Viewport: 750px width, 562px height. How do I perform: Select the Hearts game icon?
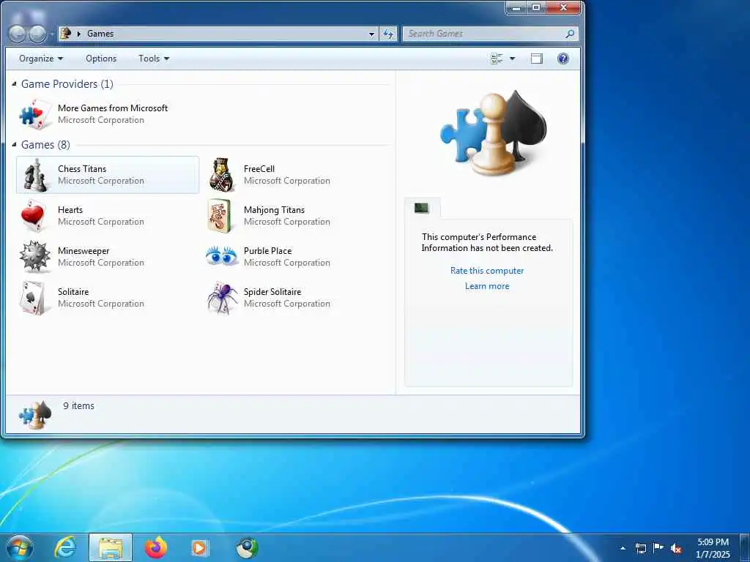click(33, 216)
